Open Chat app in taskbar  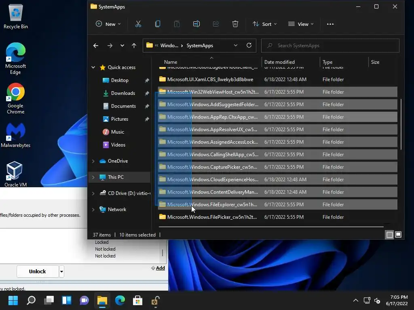coord(84,300)
